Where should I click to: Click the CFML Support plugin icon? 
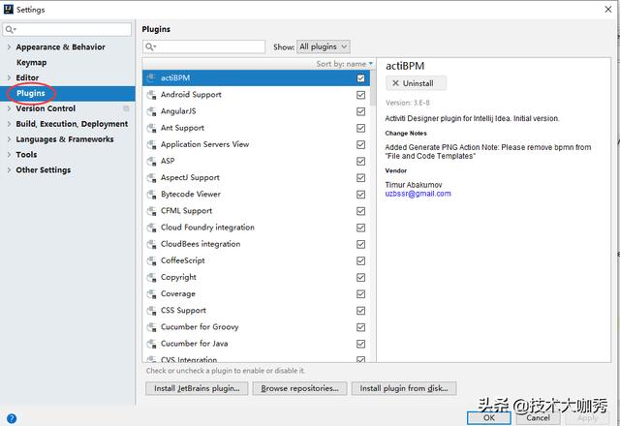coord(151,211)
